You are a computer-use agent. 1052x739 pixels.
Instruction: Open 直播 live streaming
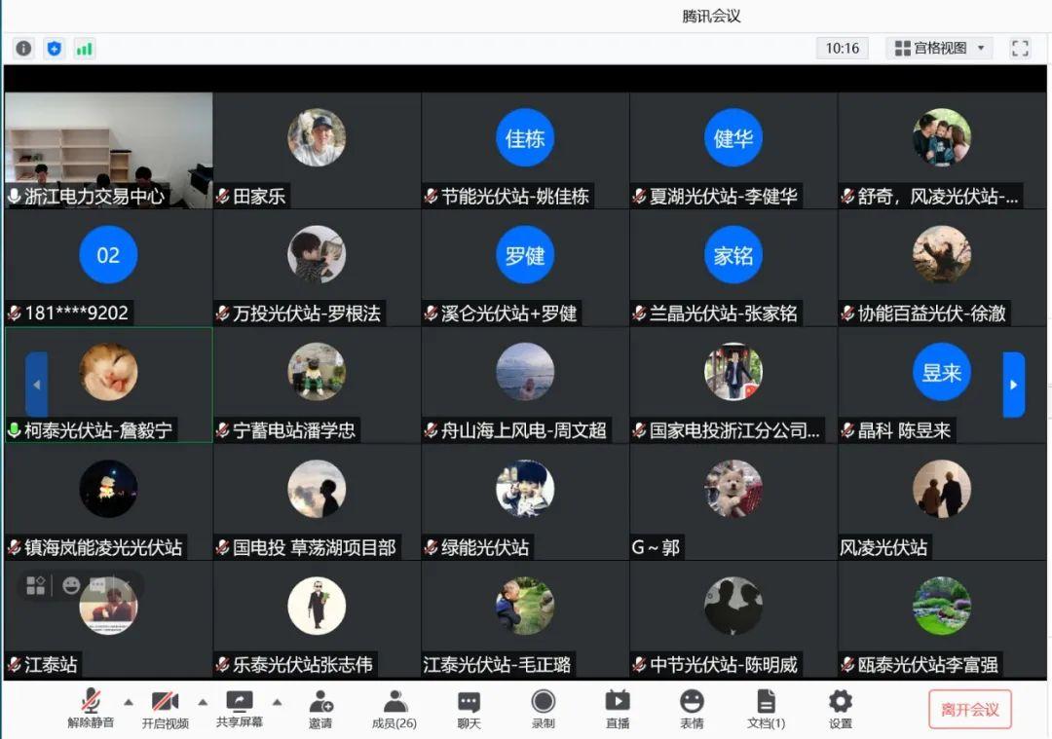click(x=618, y=709)
